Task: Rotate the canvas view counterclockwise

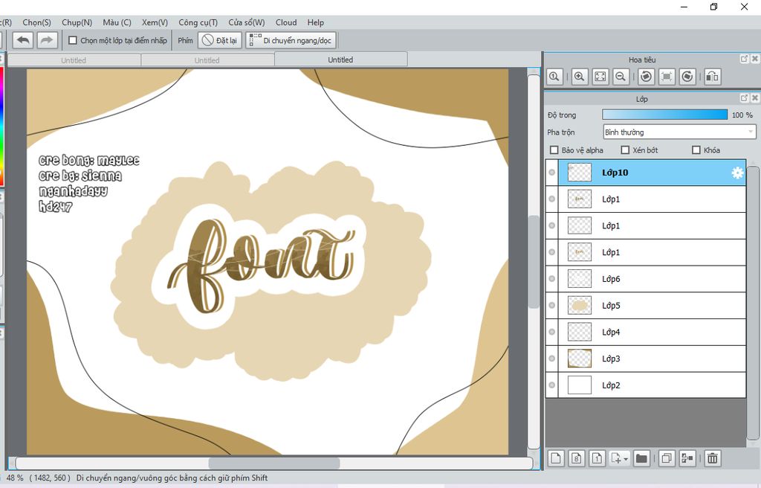Action: coord(646,77)
